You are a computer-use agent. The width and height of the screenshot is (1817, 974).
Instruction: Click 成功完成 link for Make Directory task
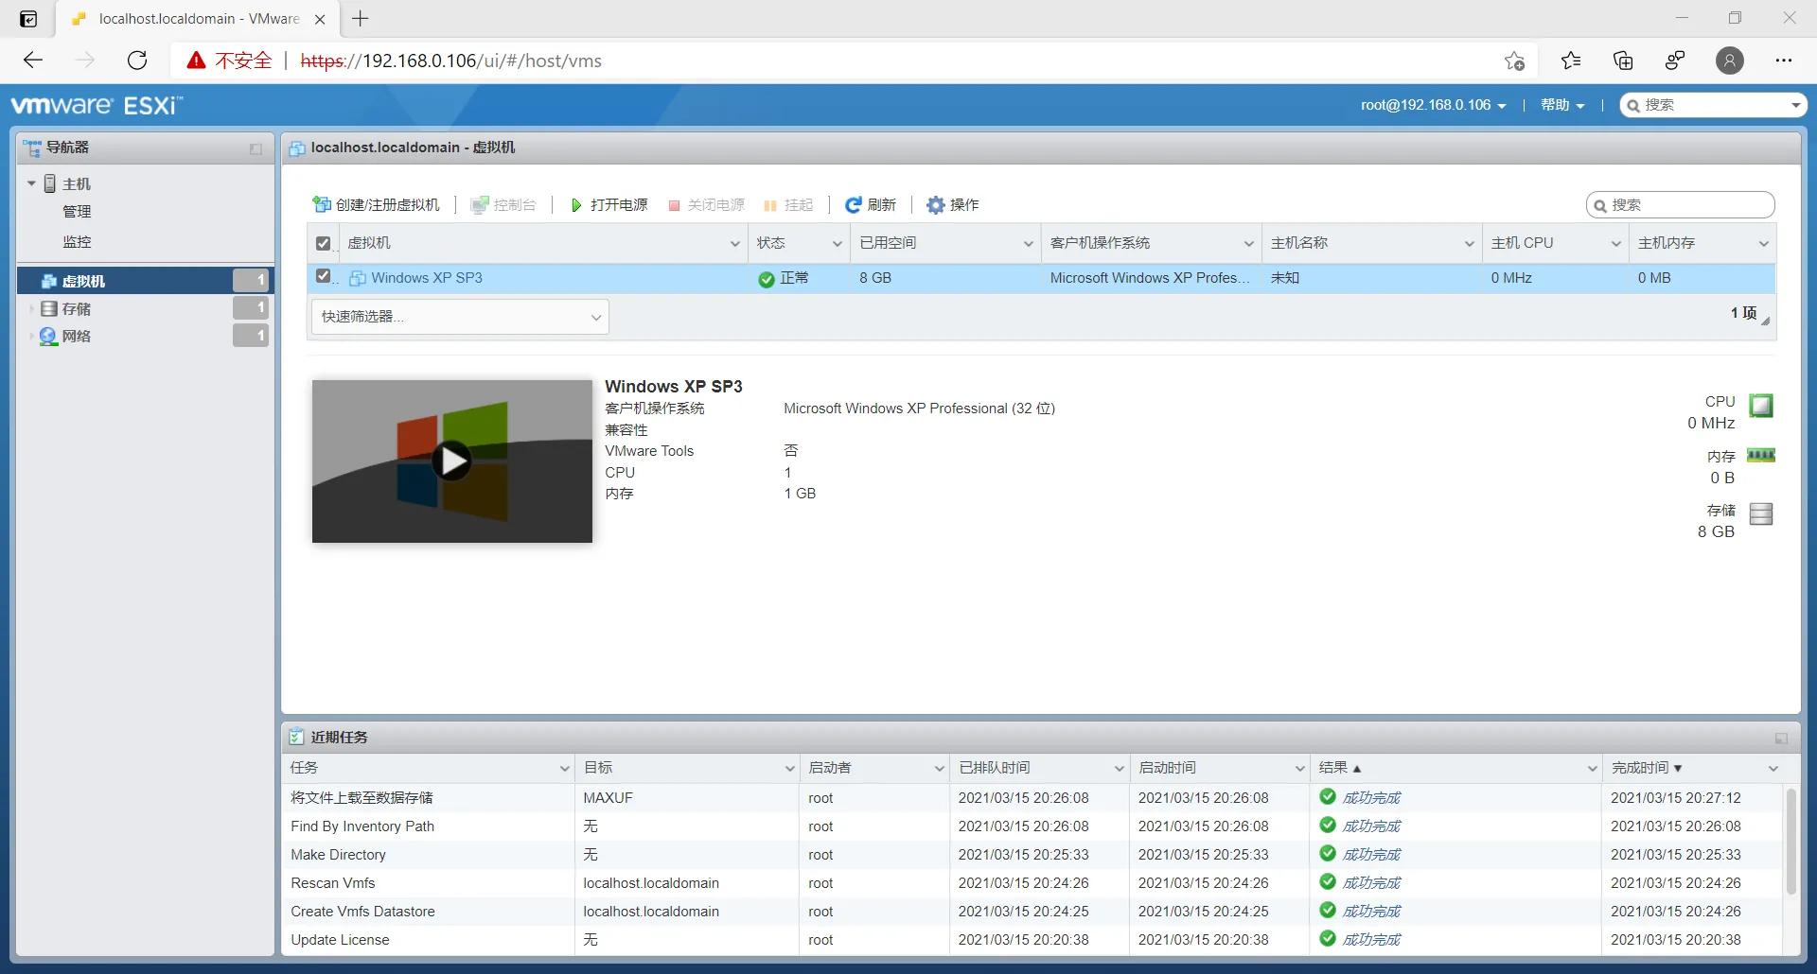click(1371, 855)
